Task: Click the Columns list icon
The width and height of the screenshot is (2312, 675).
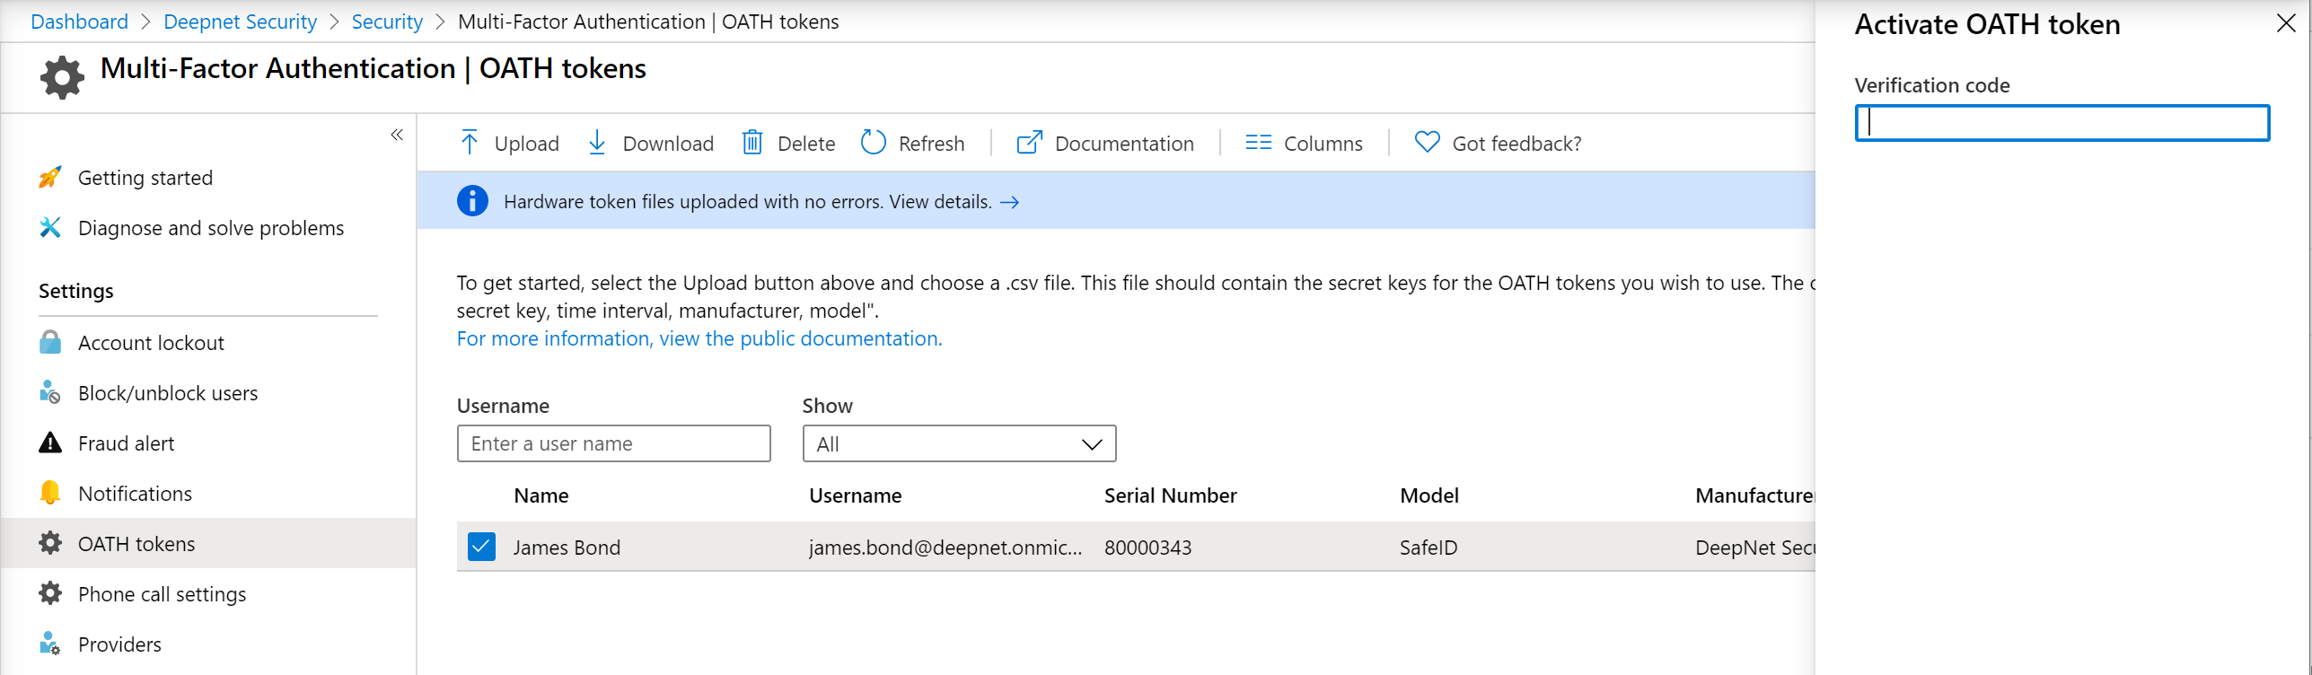Action: (x=1258, y=143)
